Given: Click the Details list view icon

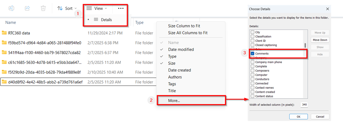Looking at the screenshot, I should click(x=96, y=20).
